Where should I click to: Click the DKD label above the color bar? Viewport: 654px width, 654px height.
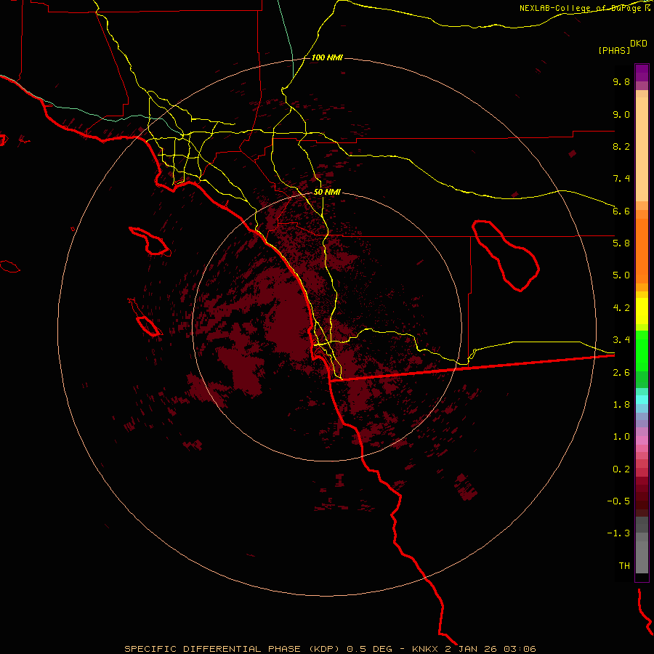click(639, 44)
